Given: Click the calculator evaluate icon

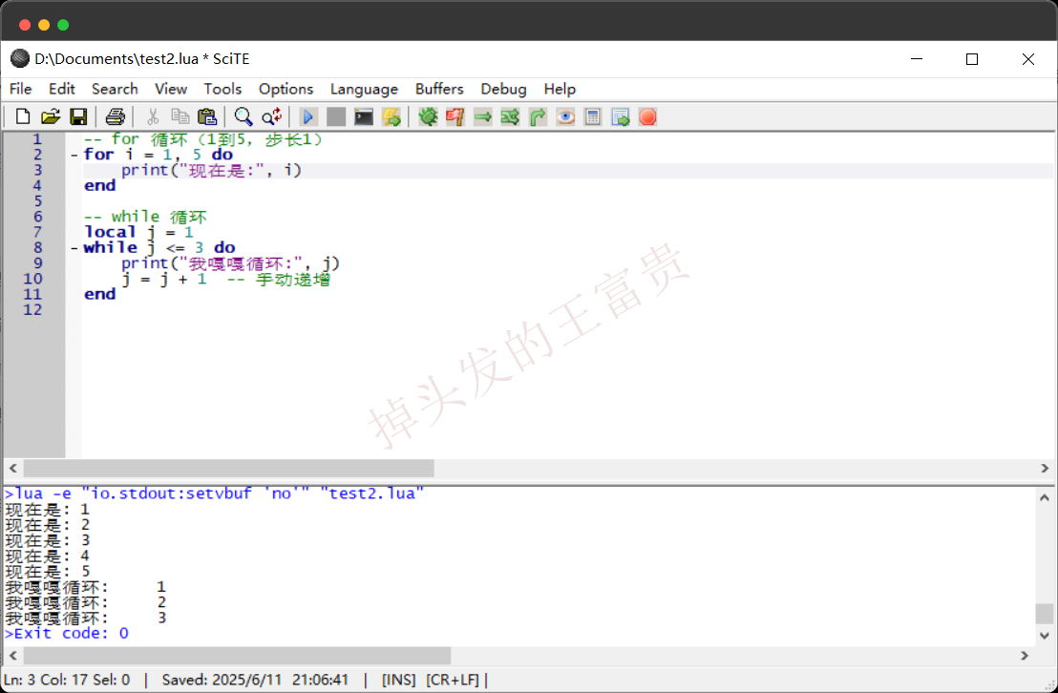Looking at the screenshot, I should click(x=592, y=116).
